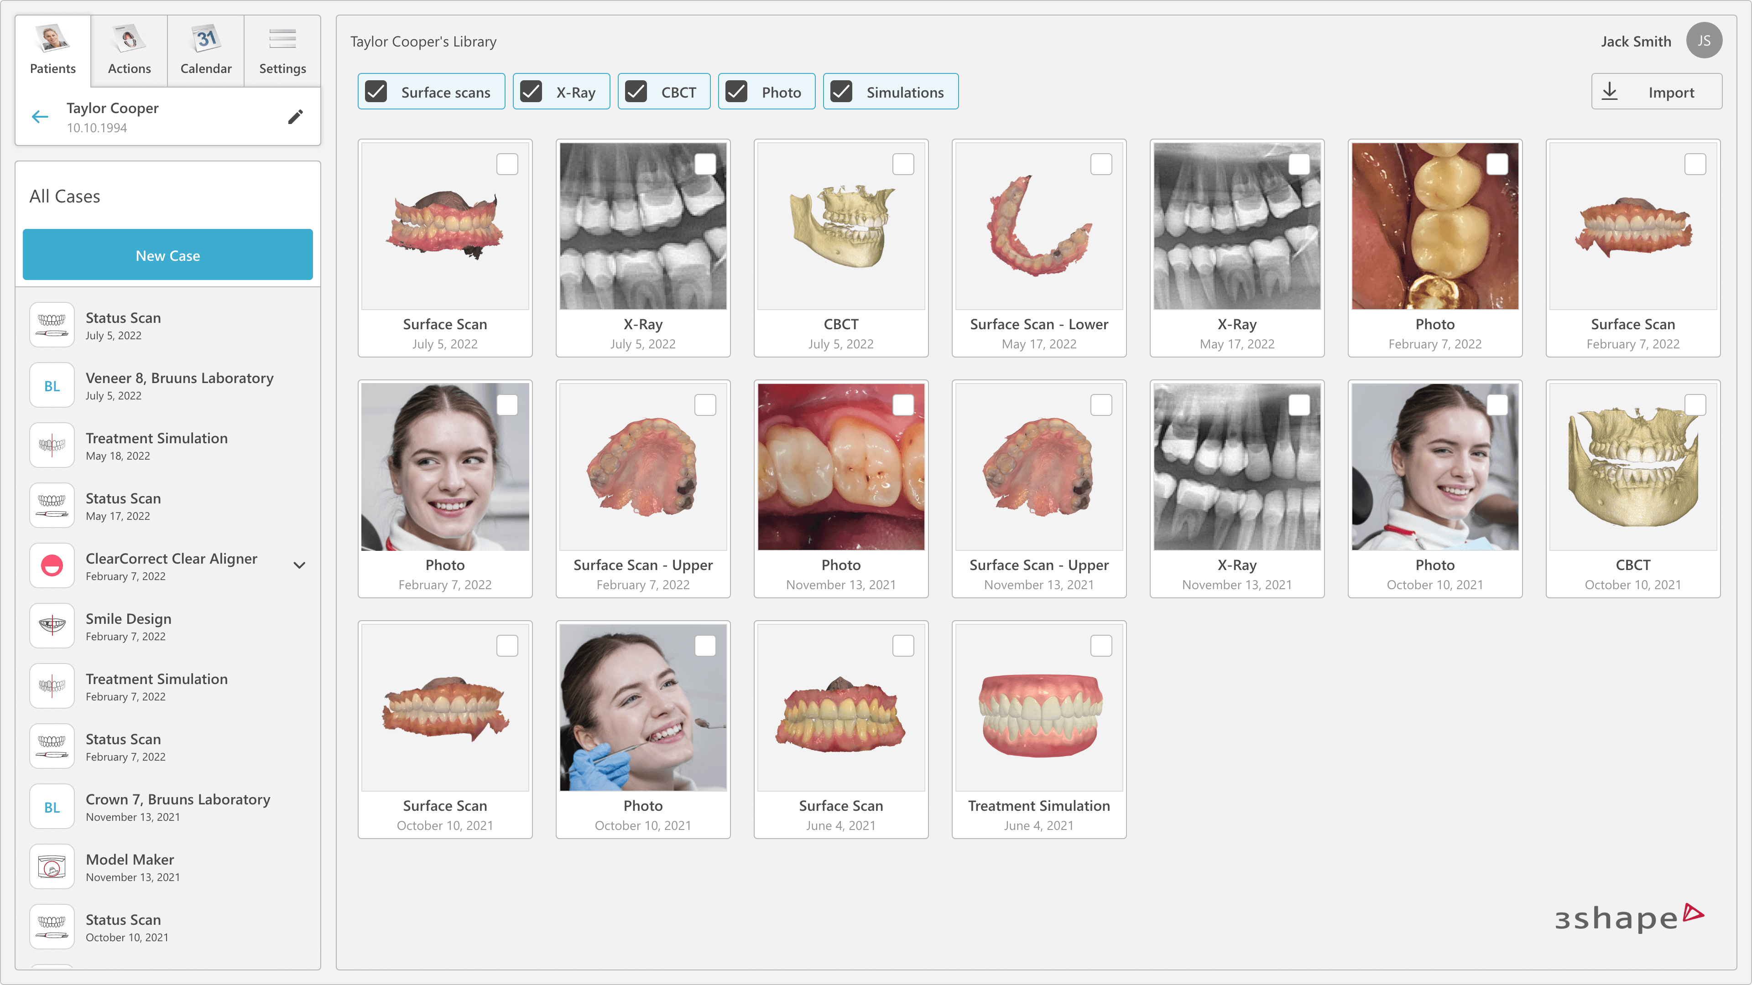Image resolution: width=1752 pixels, height=985 pixels.
Task: Select checkbox on Treatment Simulation June 4 thumbnail
Action: 1100,645
